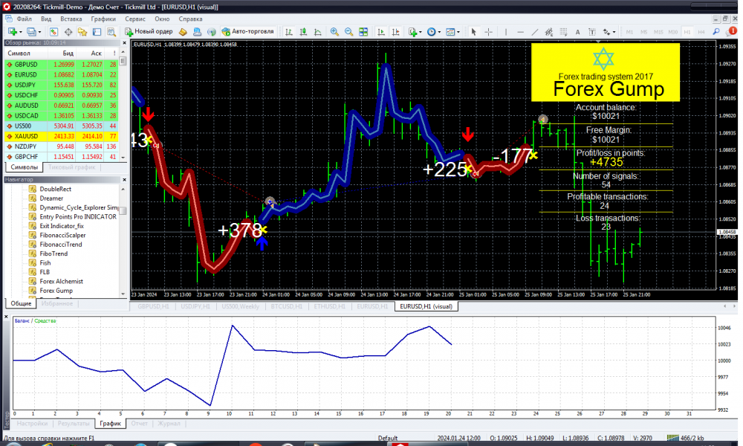This screenshot has height=446, width=743.
Task: Close the Market Watch panel
Action: tap(124, 43)
